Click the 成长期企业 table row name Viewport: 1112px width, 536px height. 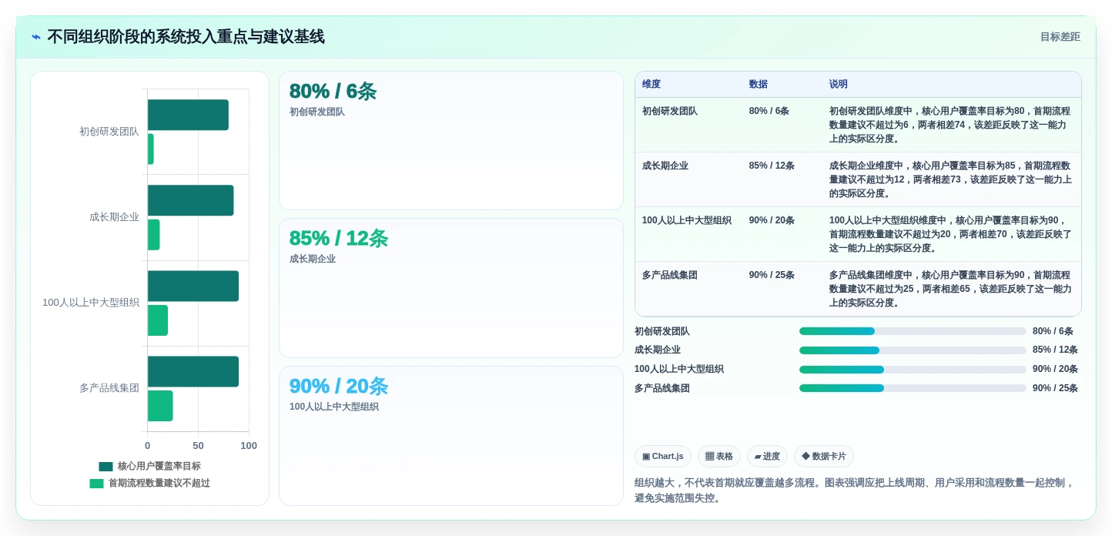tap(665, 166)
